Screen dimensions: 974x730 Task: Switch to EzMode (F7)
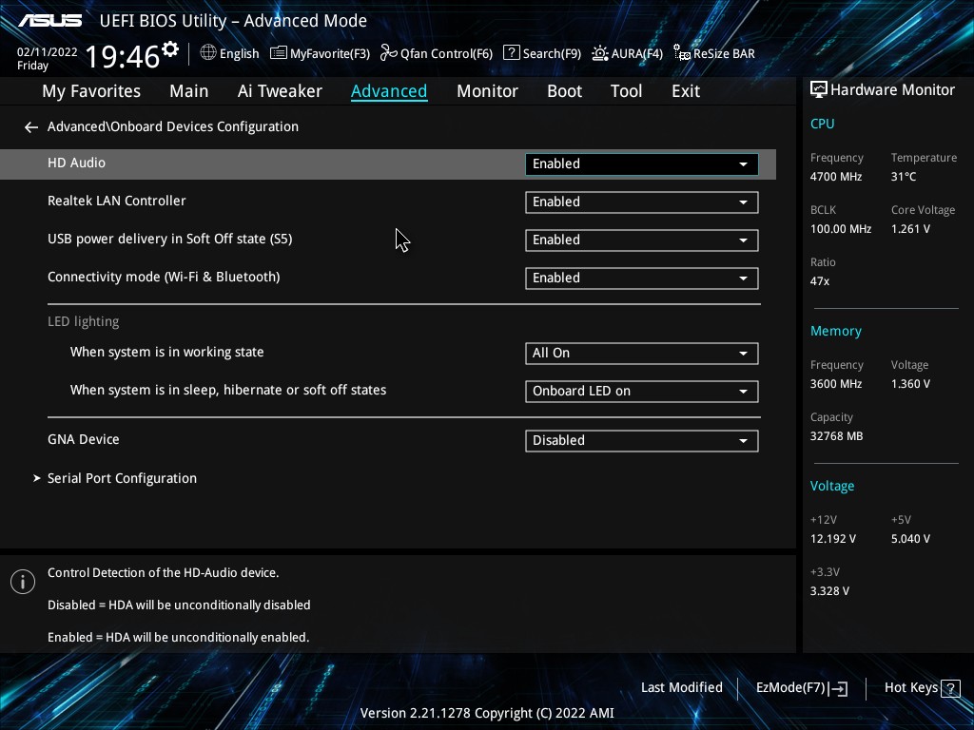(x=801, y=688)
